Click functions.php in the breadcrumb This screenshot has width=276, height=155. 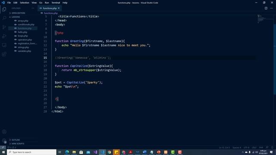coord(51,13)
